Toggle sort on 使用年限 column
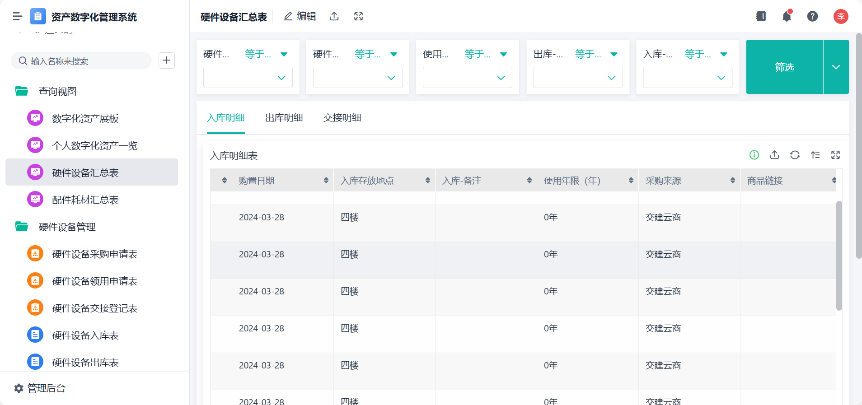Image resolution: width=862 pixels, height=405 pixels. [631, 181]
